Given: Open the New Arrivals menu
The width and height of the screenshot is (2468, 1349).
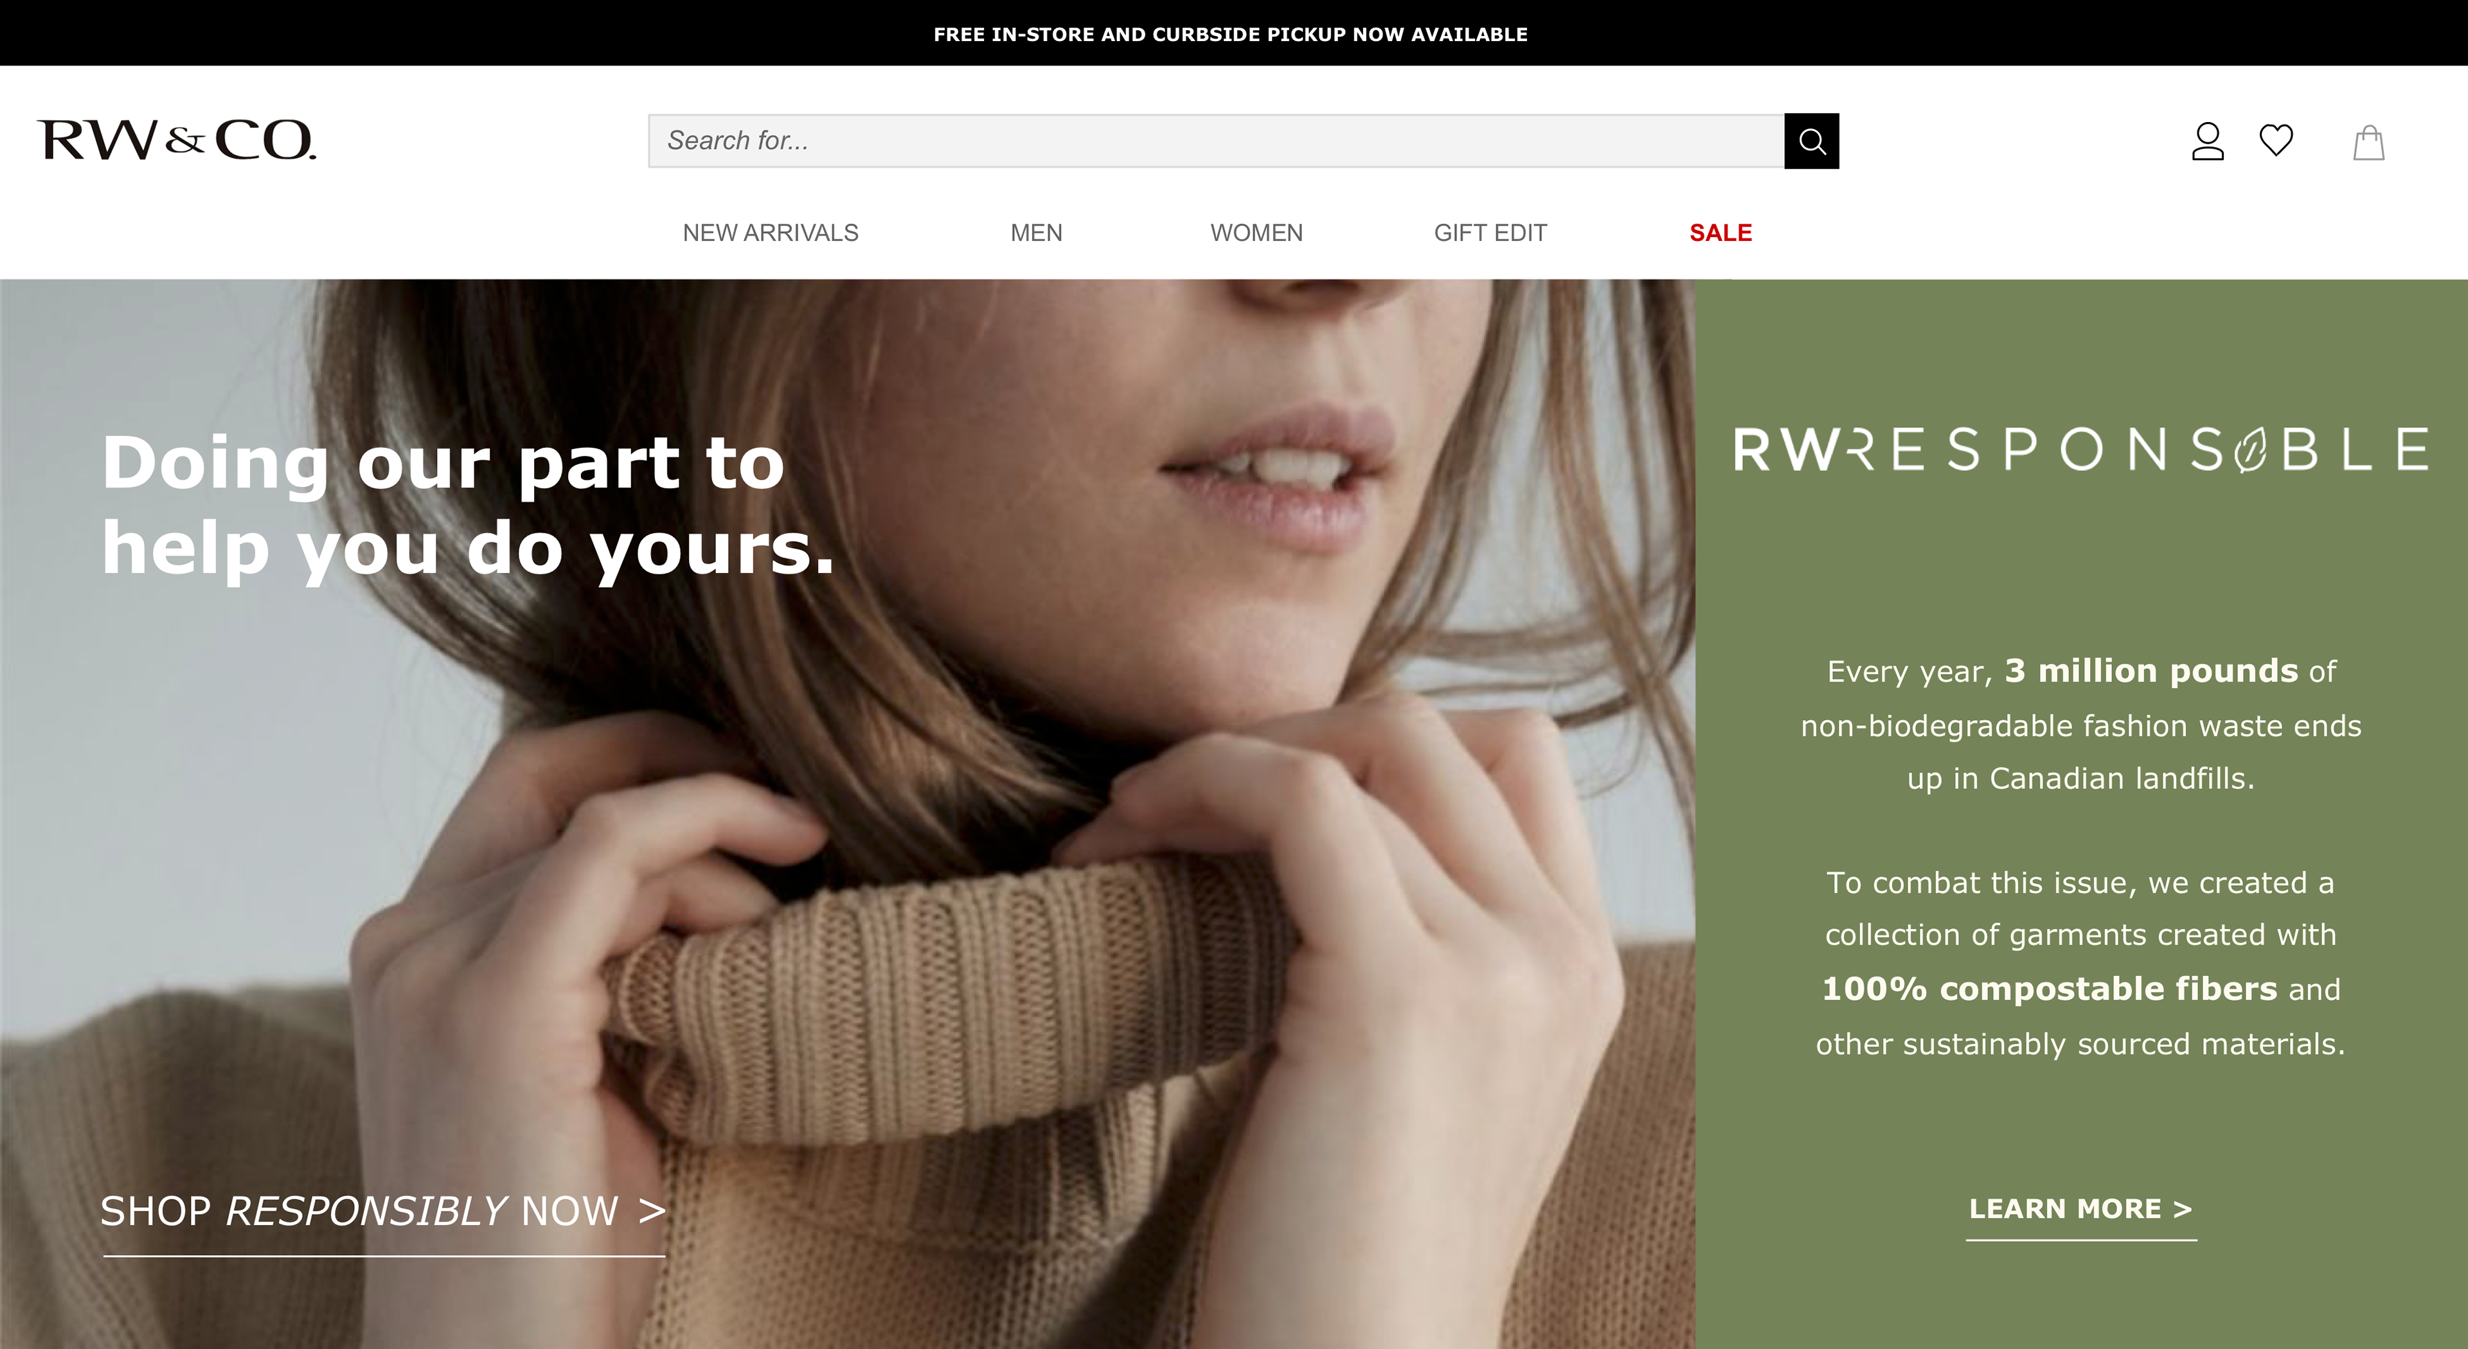Looking at the screenshot, I should click(771, 233).
